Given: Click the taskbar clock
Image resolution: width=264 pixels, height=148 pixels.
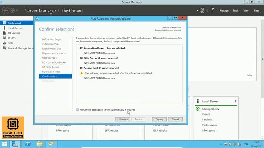Looking at the screenshot, I should click(256, 144).
